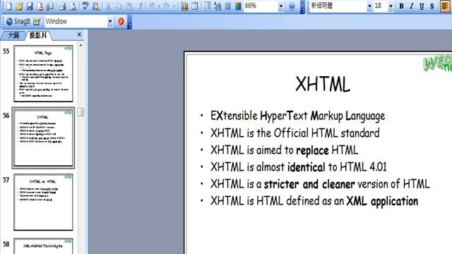
Task: Click bullet 'XHTML is almost identical to HTML 4.01'
Action: coord(298,167)
